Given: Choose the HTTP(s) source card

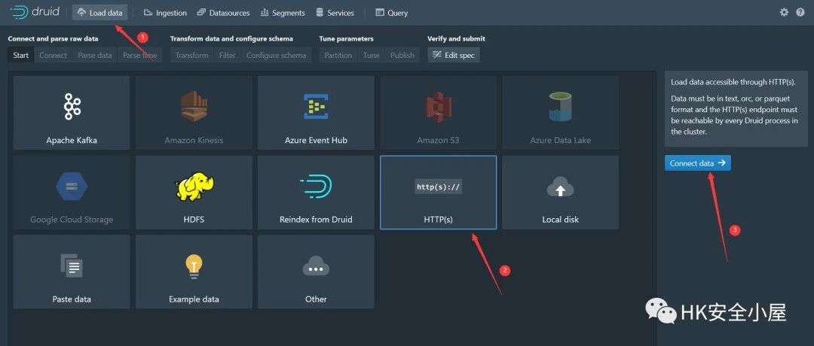Looking at the screenshot, I should pos(438,192).
